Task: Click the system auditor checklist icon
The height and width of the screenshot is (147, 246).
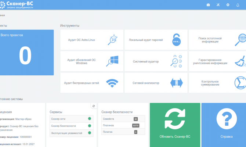Action: click(176, 61)
